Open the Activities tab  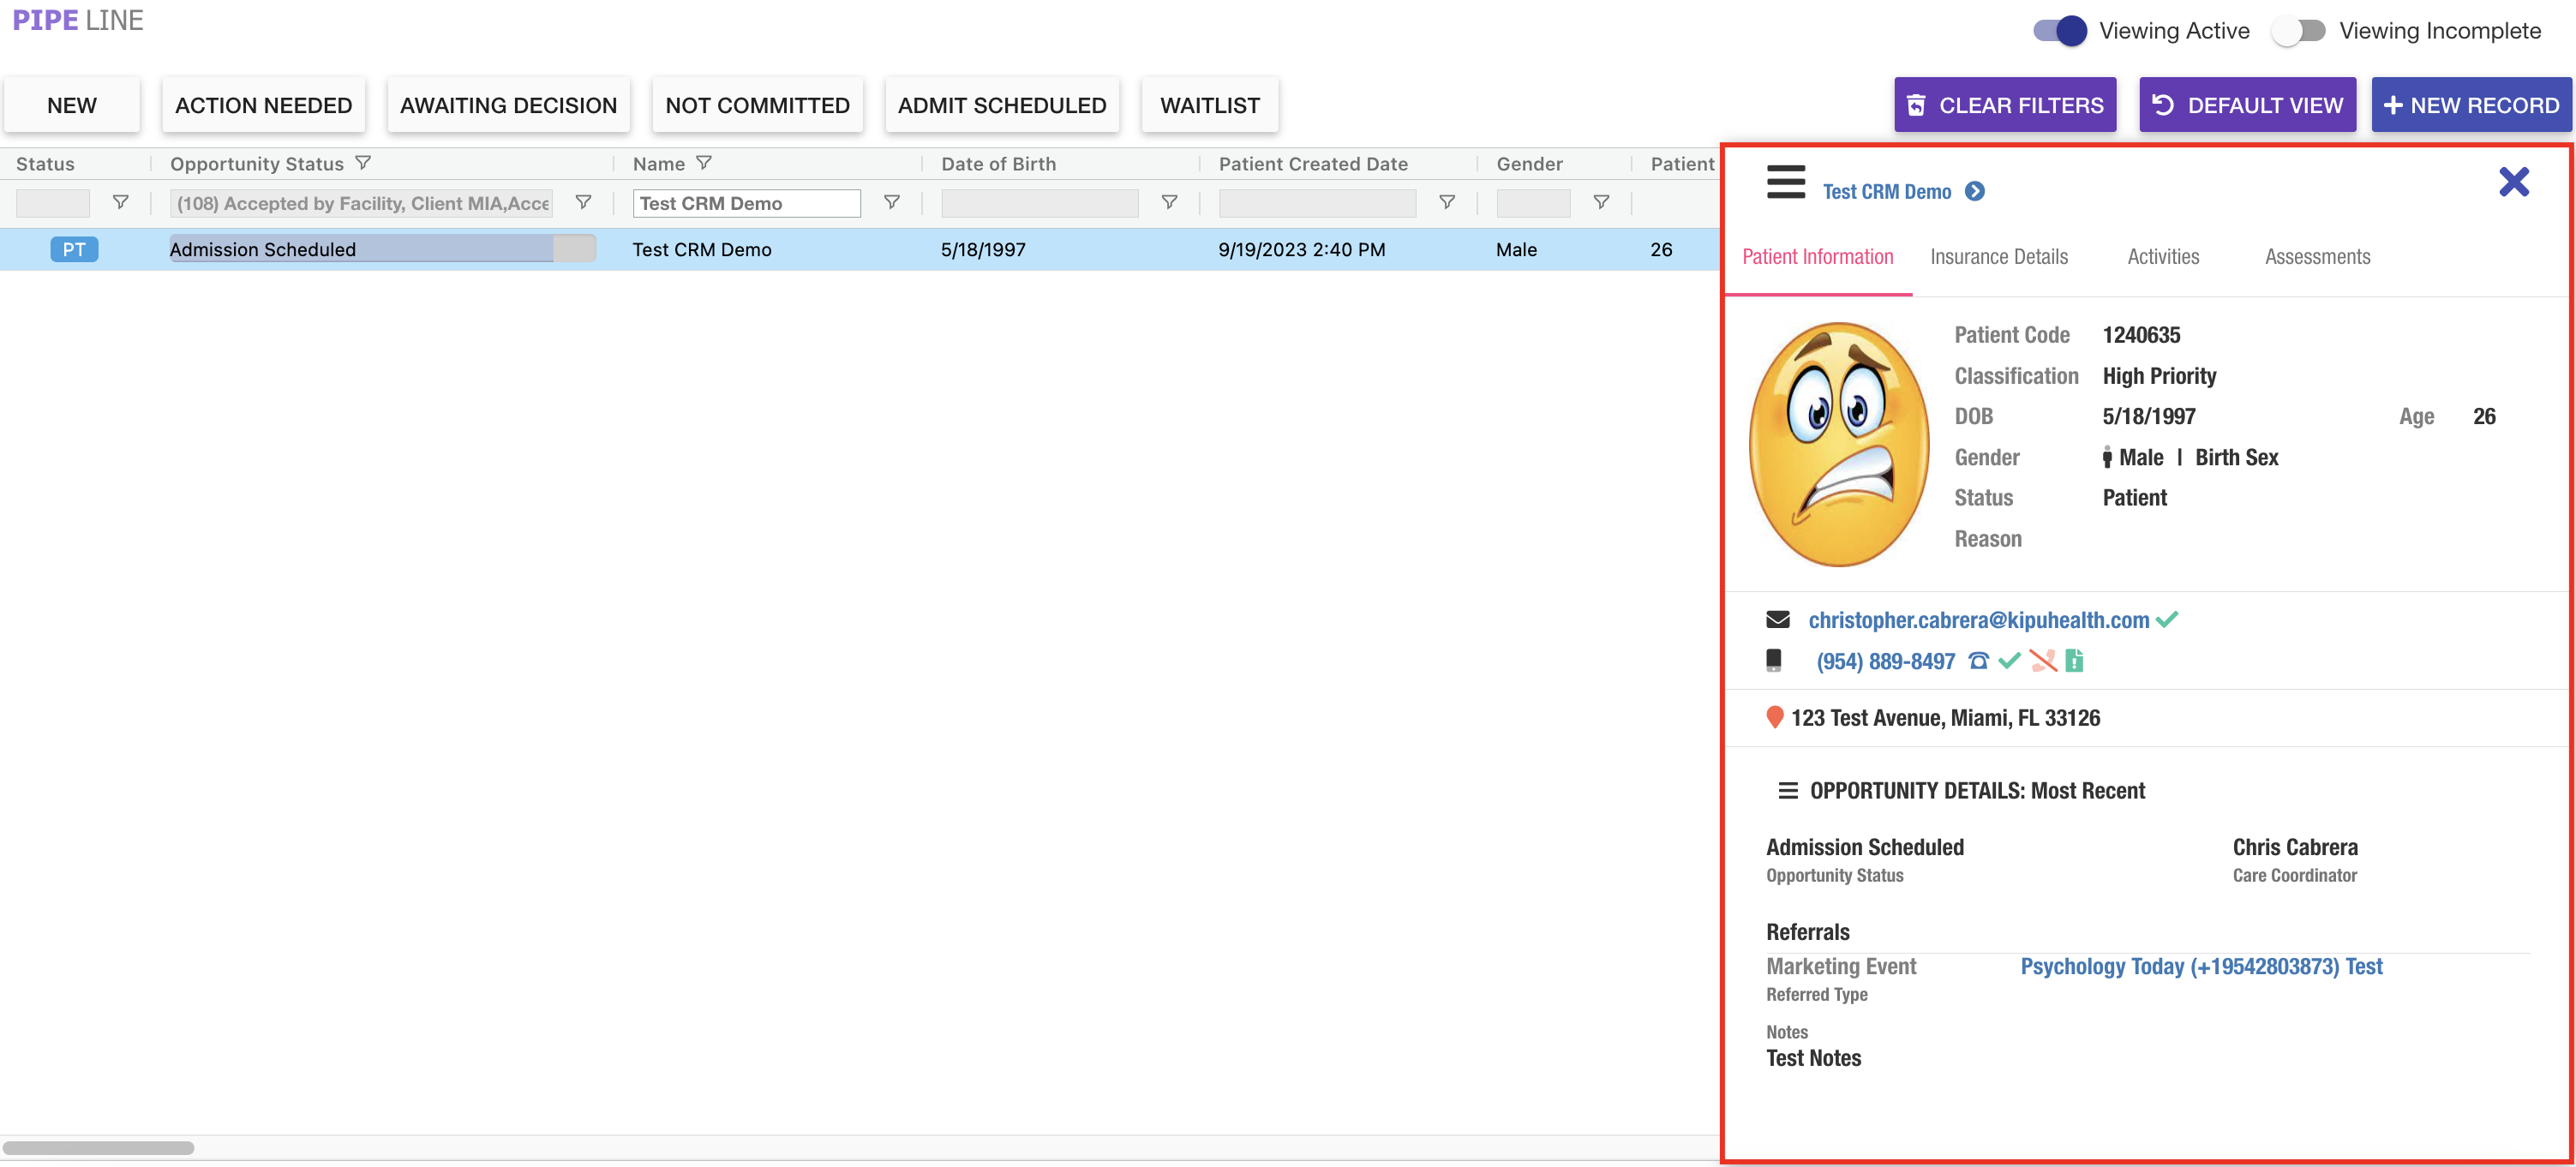click(2163, 257)
